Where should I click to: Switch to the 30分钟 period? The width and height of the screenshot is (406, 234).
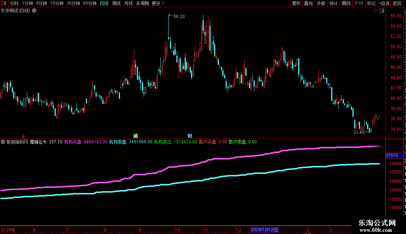coord(73,3)
